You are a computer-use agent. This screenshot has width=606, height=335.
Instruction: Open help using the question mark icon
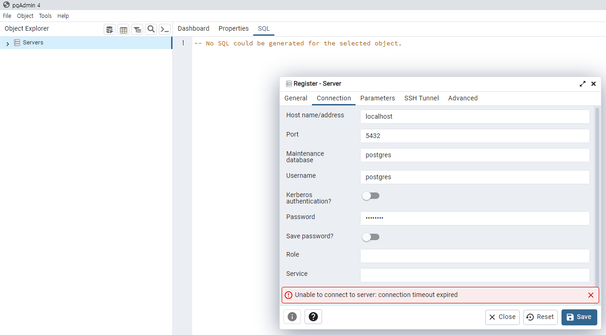pos(313,317)
